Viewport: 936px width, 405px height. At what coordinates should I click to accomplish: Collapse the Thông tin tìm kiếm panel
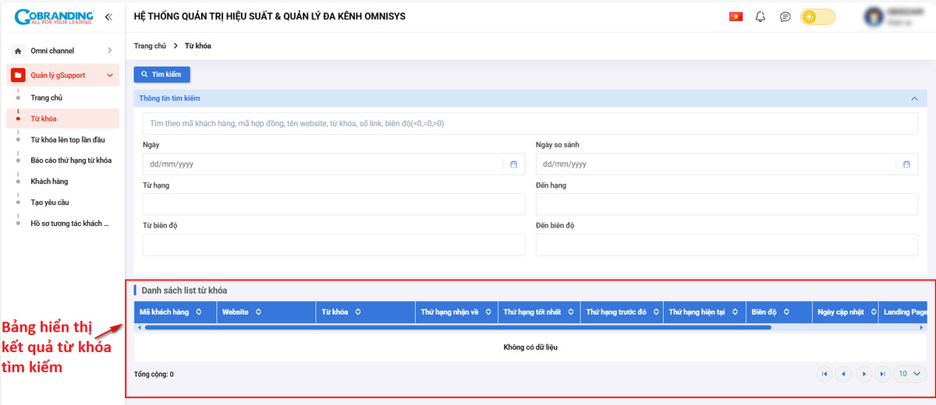coord(914,99)
